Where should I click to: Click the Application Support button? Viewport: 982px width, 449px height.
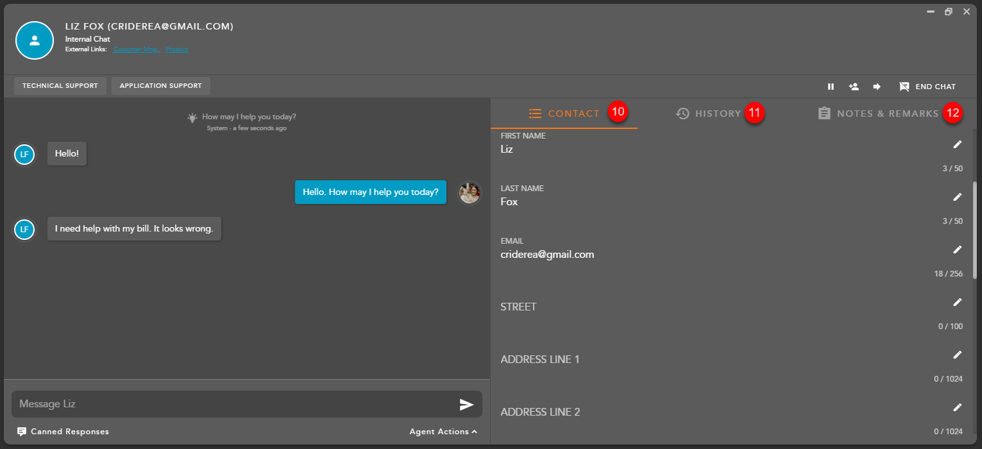click(160, 86)
